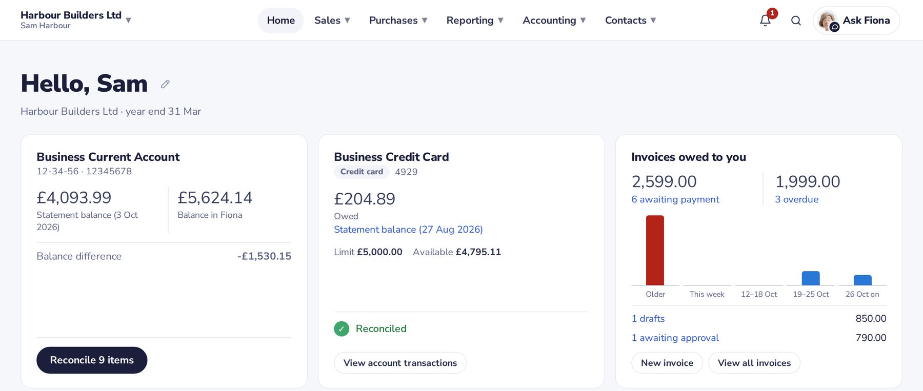
Task: Click the Invoices owed to you heading
Action: tap(689, 157)
